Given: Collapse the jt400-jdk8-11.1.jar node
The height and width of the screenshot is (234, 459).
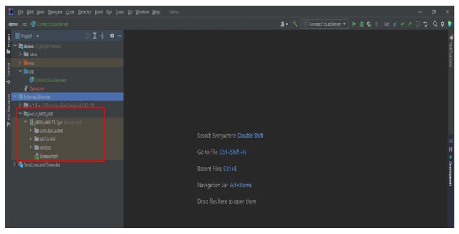Looking at the screenshot, I should [x=25, y=122].
